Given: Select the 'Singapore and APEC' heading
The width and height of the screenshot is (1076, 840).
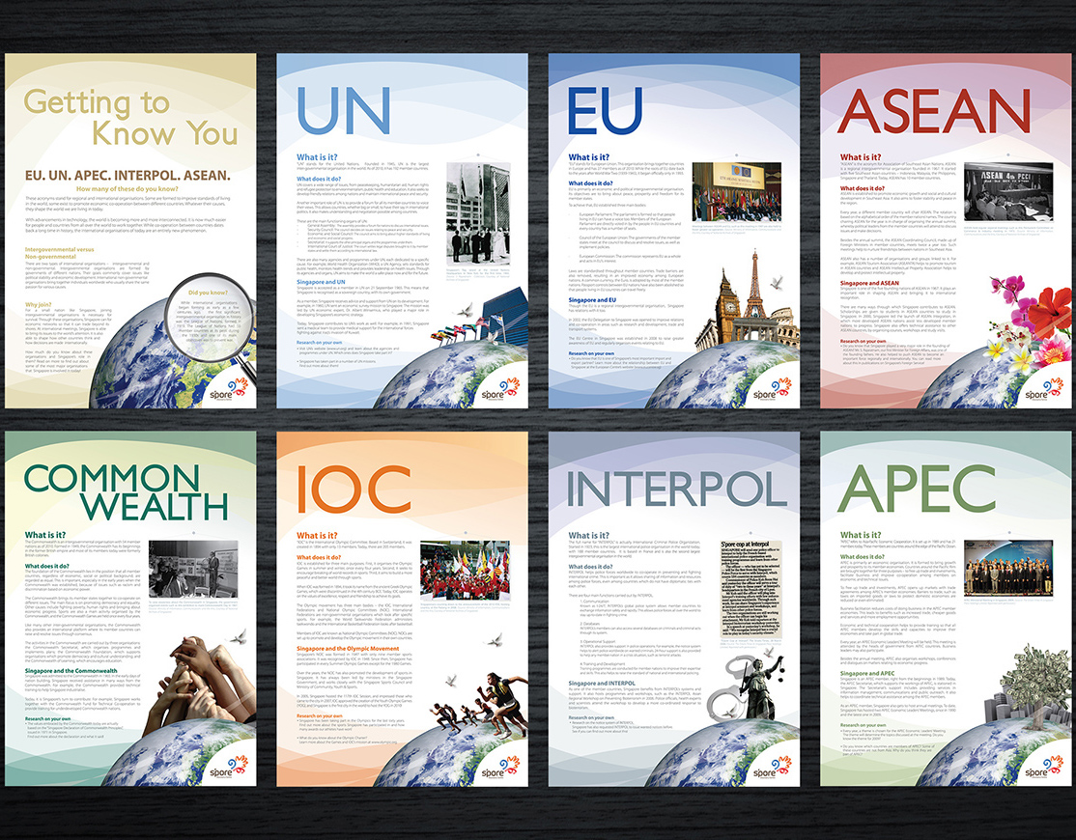Looking at the screenshot, I should pyautogui.click(x=867, y=673).
